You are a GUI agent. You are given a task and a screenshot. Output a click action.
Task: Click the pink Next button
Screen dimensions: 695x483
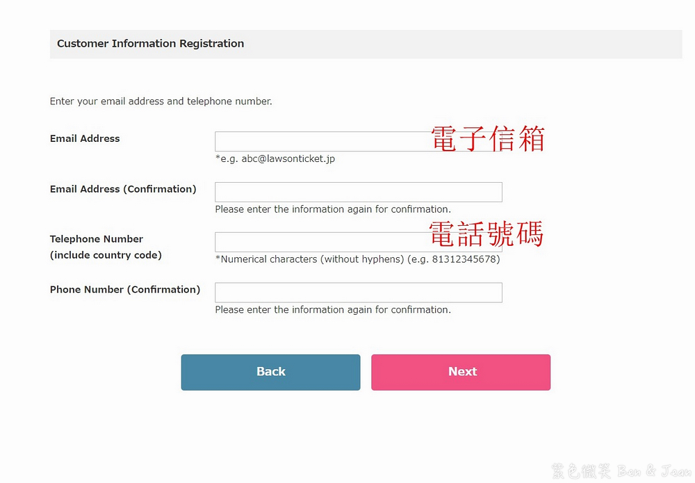pyautogui.click(x=460, y=373)
